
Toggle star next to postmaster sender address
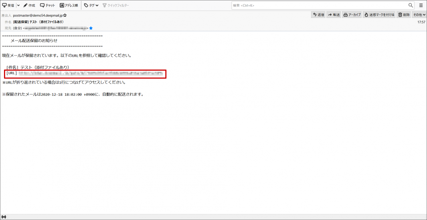65,15
